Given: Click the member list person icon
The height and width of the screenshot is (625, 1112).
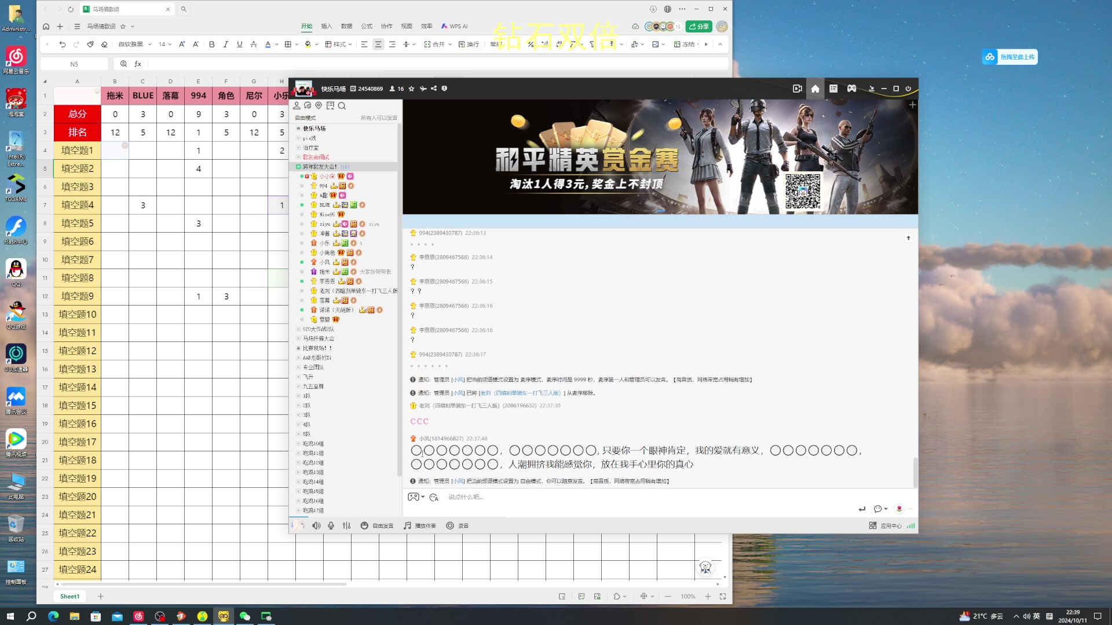Looking at the screenshot, I should [297, 105].
